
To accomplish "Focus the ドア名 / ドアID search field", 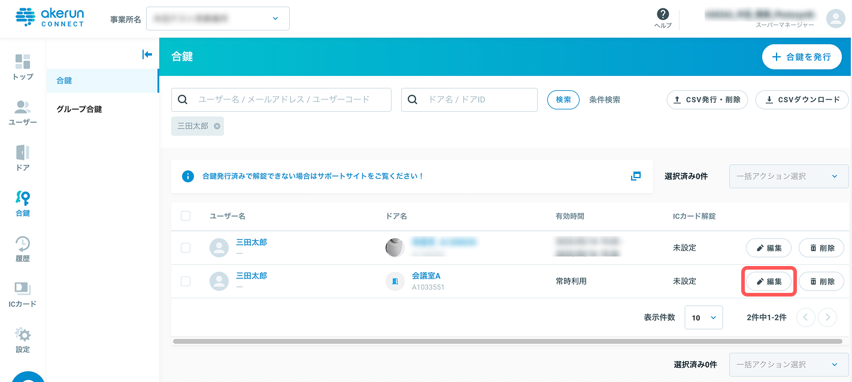I will (x=469, y=100).
